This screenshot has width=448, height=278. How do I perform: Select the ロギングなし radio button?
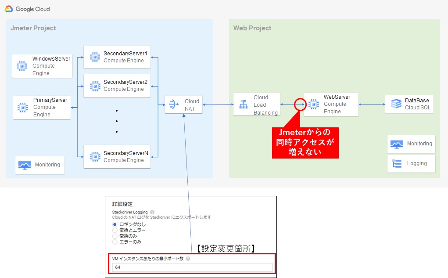click(x=115, y=224)
